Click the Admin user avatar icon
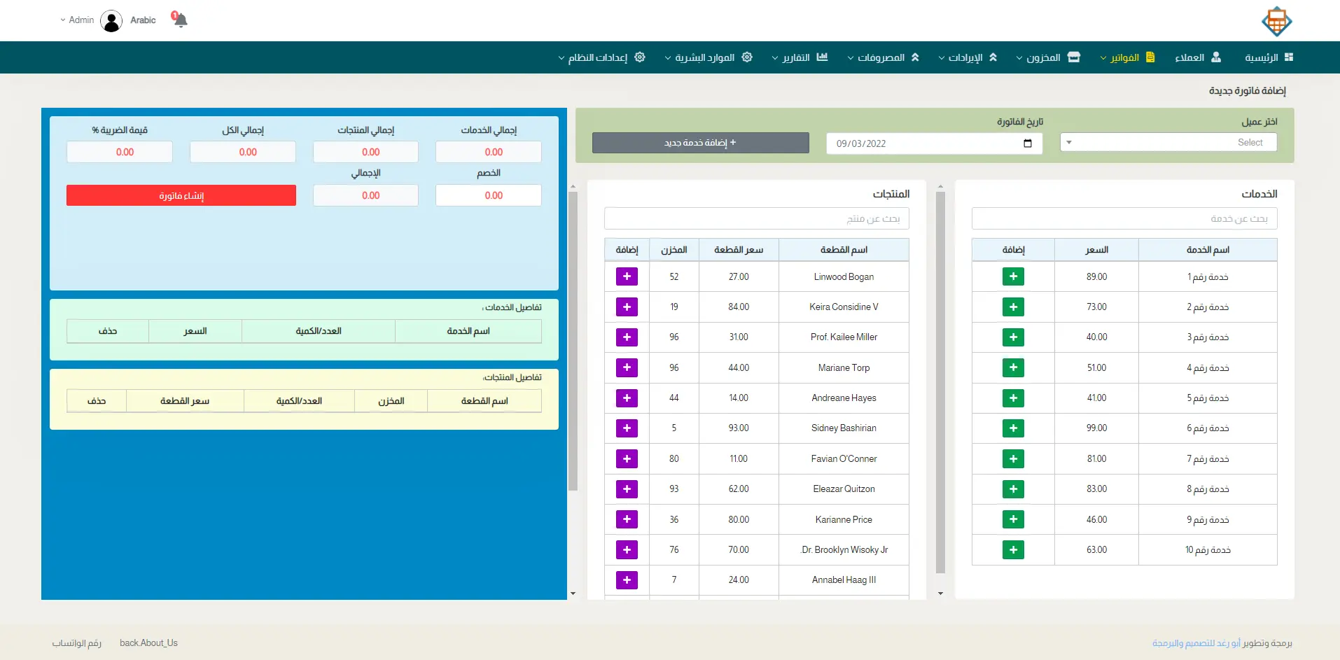Viewport: 1340px width, 660px height. (x=111, y=20)
